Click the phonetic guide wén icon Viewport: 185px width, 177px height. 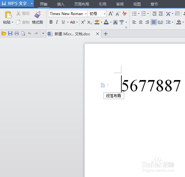[121, 22]
